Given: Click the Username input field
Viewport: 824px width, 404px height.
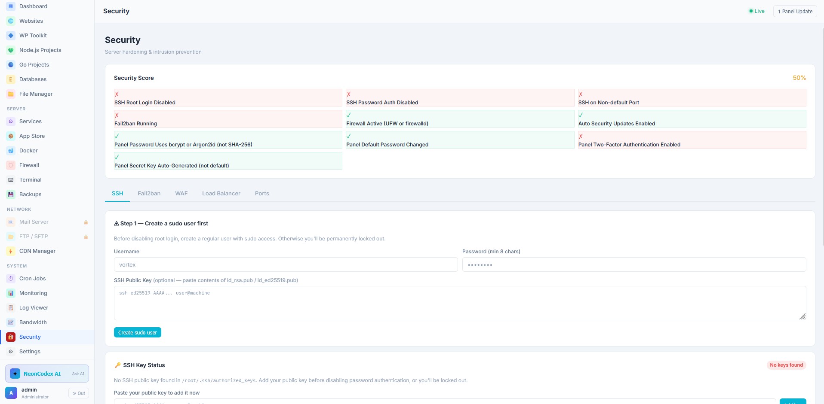Looking at the screenshot, I should pos(286,264).
